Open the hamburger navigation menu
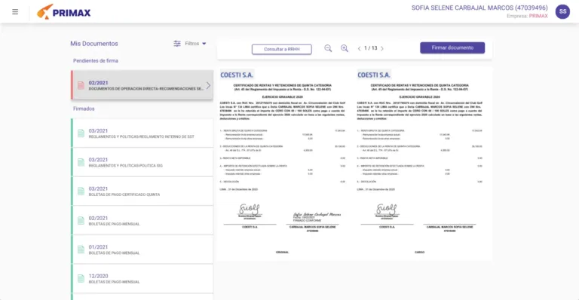The height and width of the screenshot is (300, 579). coord(15,12)
